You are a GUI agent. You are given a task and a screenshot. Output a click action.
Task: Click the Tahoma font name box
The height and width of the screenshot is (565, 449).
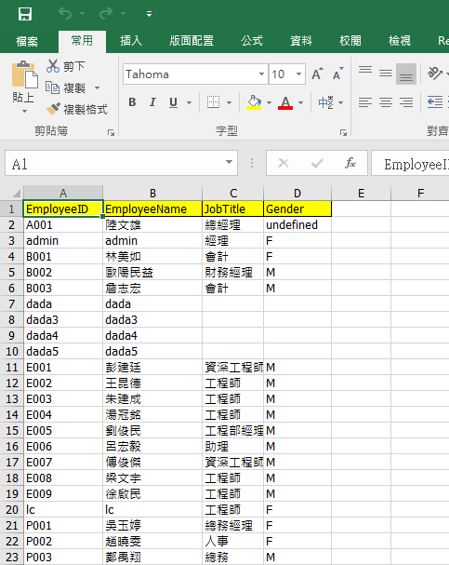click(190, 74)
